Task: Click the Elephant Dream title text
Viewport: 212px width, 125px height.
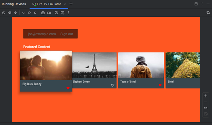Action: tap(82, 82)
